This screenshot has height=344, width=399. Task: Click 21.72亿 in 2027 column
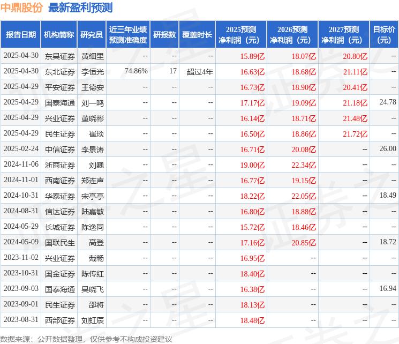[355, 134]
